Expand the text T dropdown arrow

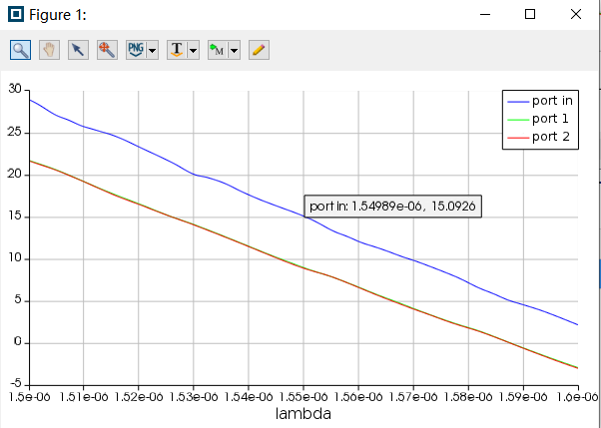click(x=194, y=50)
